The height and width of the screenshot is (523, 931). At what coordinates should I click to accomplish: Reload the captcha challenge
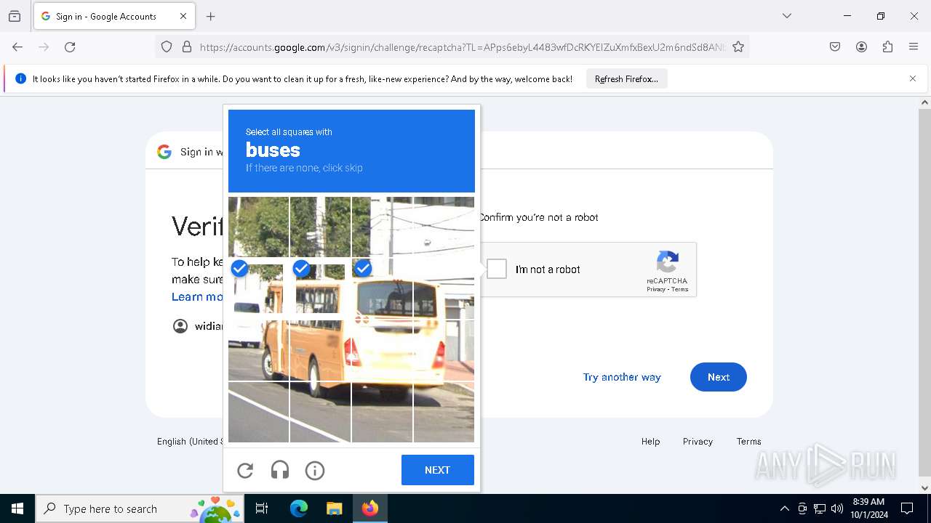pos(245,471)
